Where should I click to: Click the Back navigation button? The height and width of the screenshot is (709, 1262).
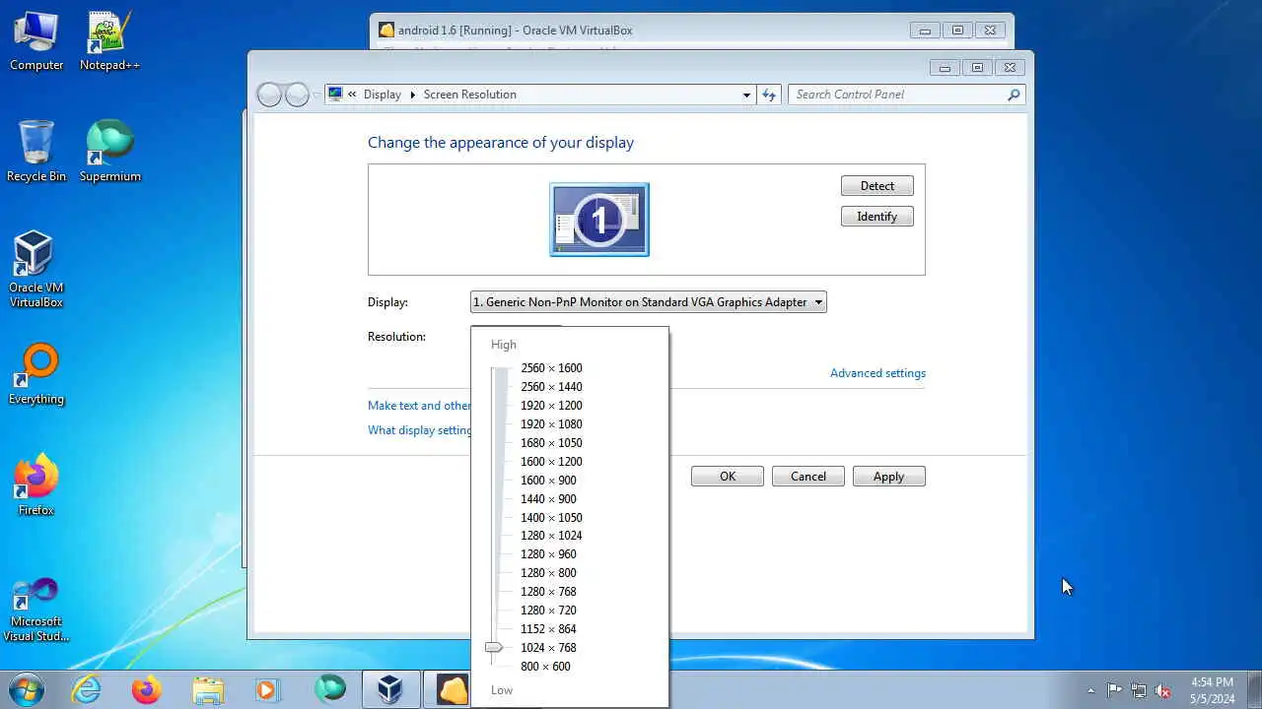pos(269,95)
